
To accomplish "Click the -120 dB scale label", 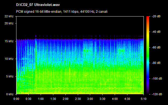I will (x=157, y=94).
